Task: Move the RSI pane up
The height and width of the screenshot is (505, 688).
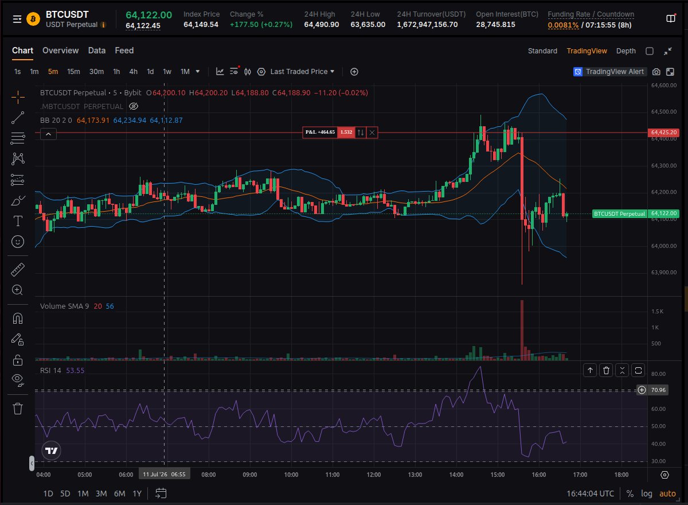Action: (x=590, y=371)
